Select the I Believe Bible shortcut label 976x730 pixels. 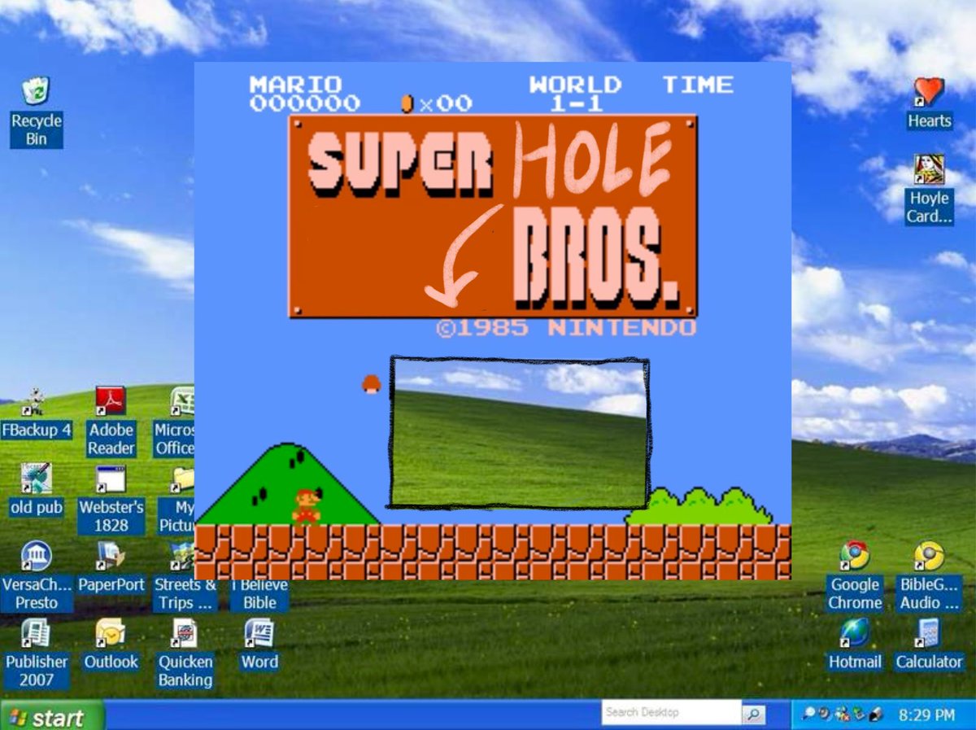(259, 594)
